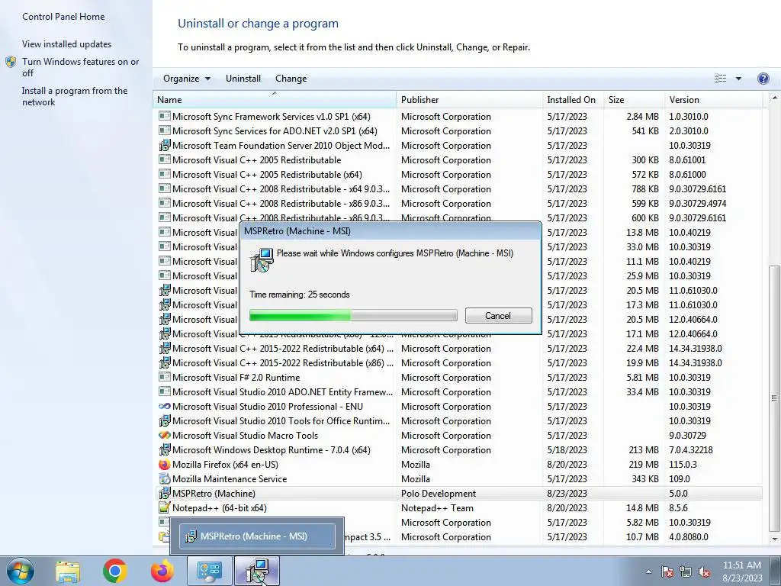Go to Control Panel Home

tap(63, 17)
